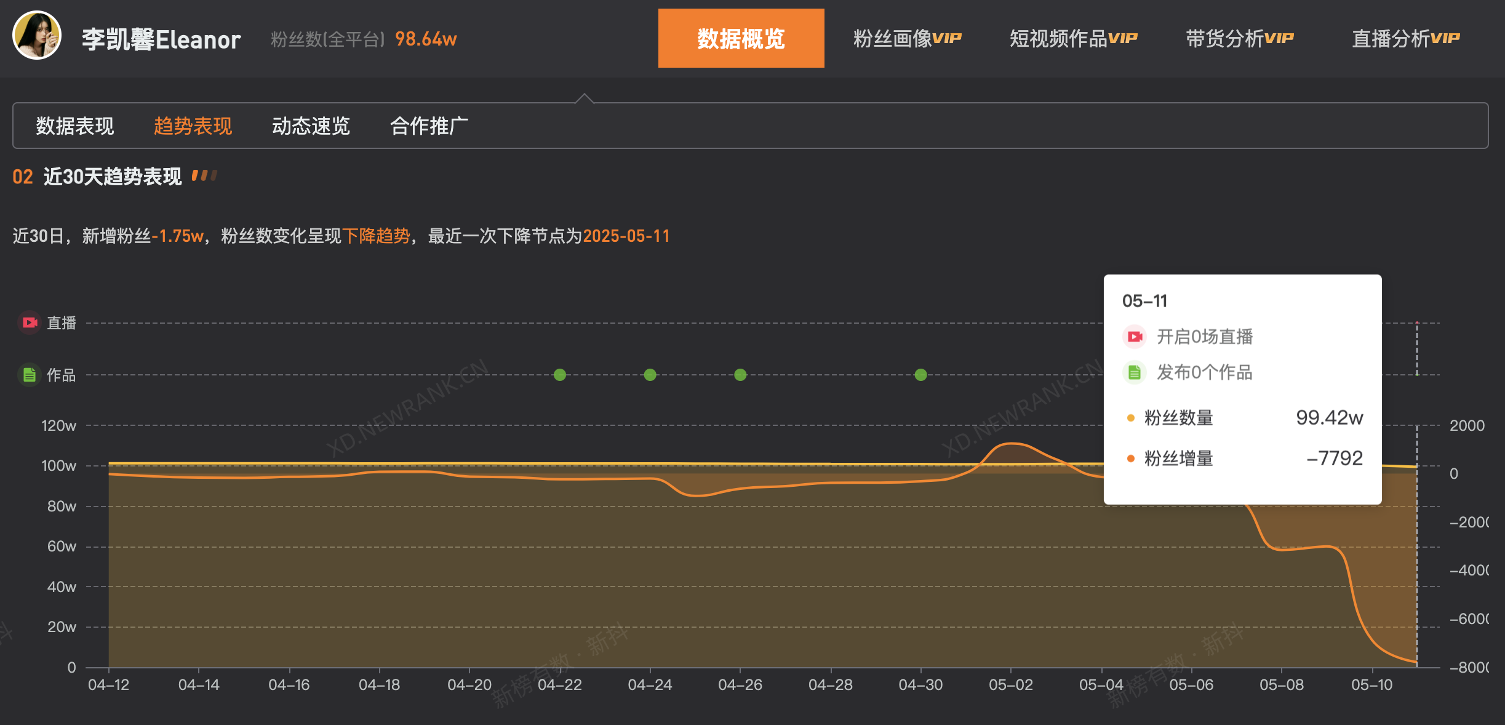Click the 下降趋势 highlighted text
This screenshot has height=725, width=1505.
point(376,236)
